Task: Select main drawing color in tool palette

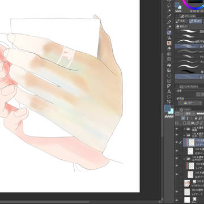Action: [x=167, y=108]
